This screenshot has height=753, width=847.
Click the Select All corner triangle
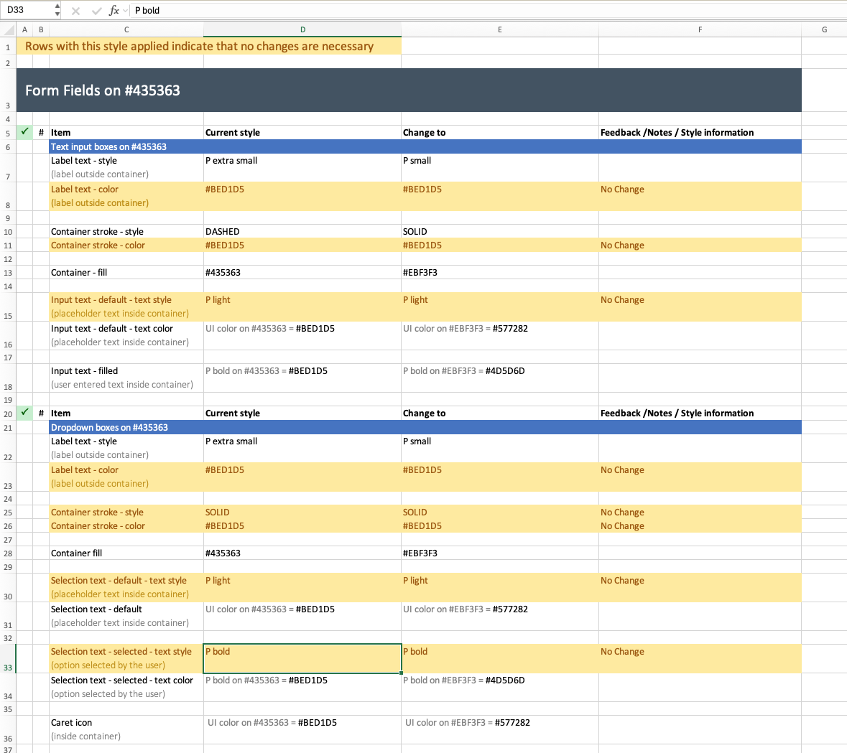click(8, 29)
